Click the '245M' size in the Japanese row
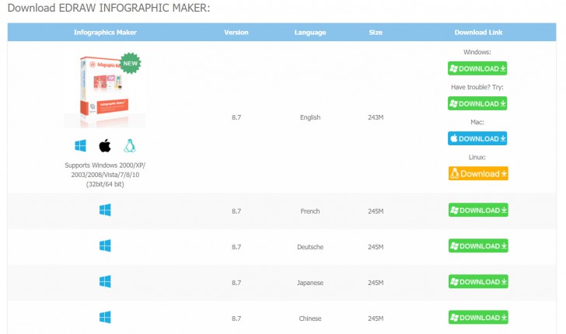The image size is (566, 334). tap(376, 283)
